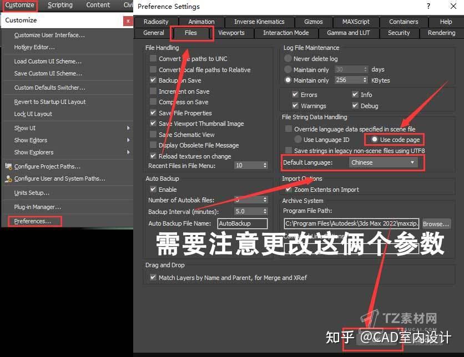The image size is (464, 357).
Task: Uncheck Match Layers by Name and Parent
Action: pos(153,277)
